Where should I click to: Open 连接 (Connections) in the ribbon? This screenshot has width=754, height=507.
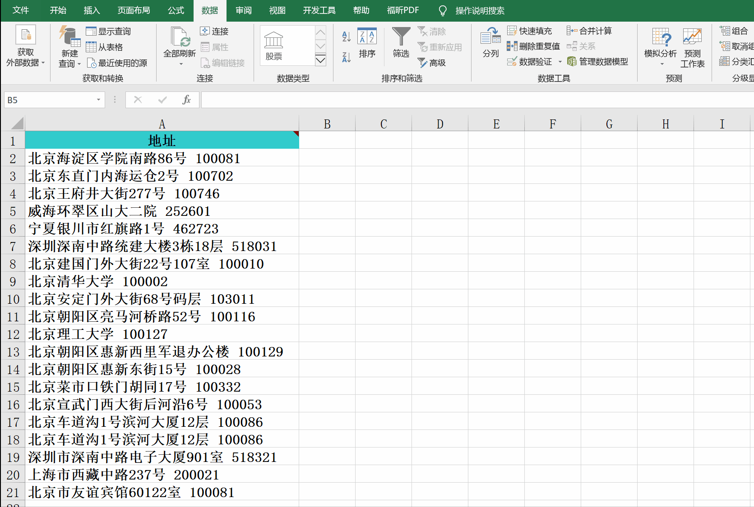coord(215,31)
